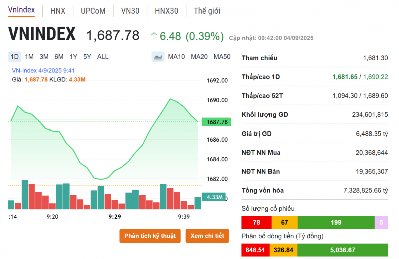Screen dimensions: 399x259
Task: Open Phân tích kỹ thuật
Action: [x=150, y=236]
